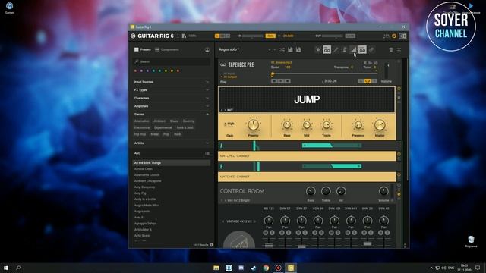Screen dimensions: 486x273
Task: Open the info icon beside results count
Action: 211,244
